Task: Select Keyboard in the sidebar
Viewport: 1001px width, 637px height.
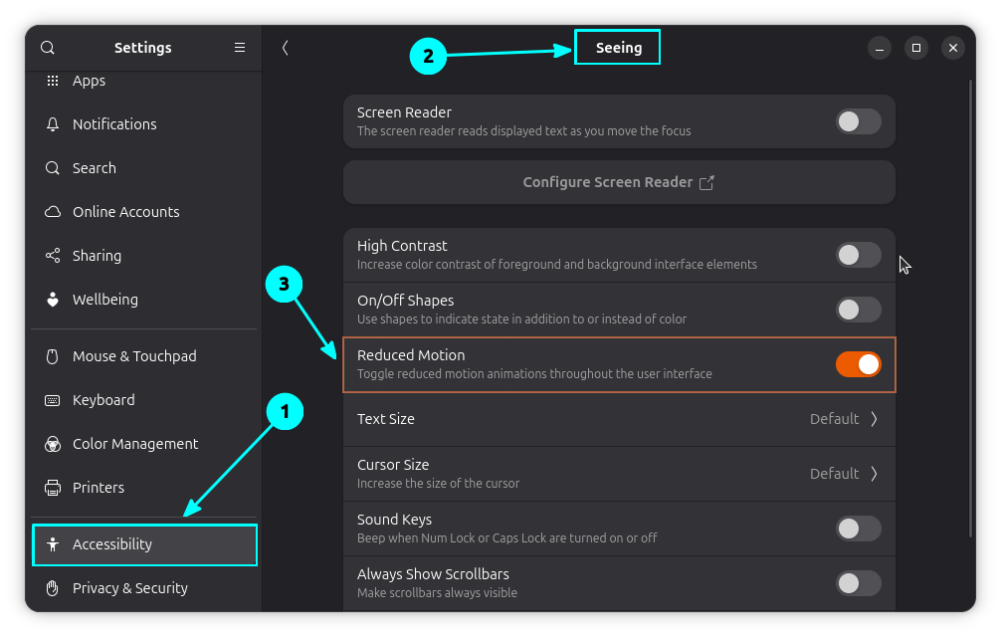Action: tap(144, 400)
